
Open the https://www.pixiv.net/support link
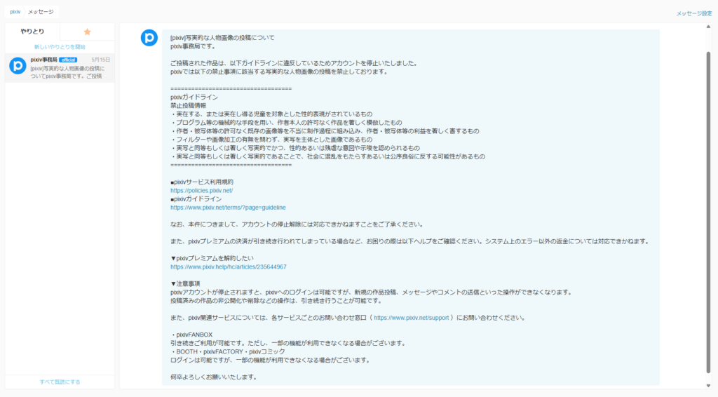click(x=411, y=318)
